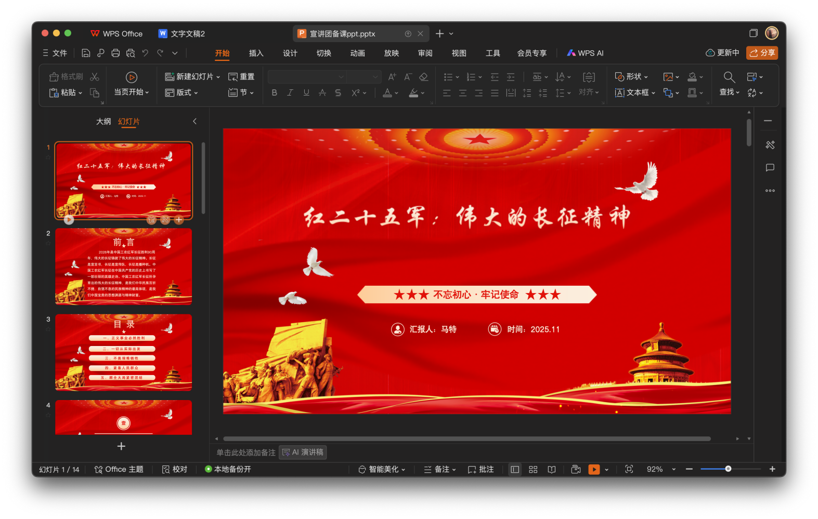Click the orange slideshow play button in status bar
This screenshot has width=818, height=519.
593,469
